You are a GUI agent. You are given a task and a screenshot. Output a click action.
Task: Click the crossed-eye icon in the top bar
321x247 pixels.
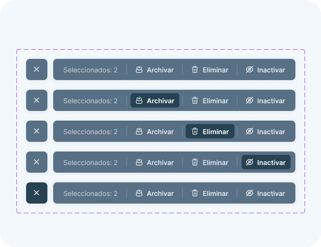coord(249,69)
